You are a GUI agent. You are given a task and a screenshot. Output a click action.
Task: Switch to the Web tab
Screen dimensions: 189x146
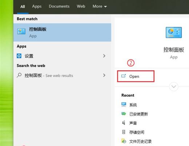click(81, 6)
